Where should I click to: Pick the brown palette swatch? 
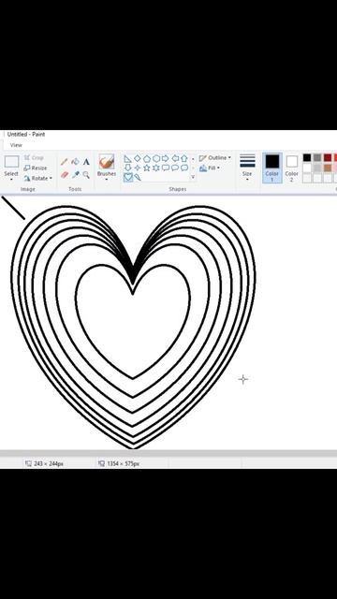pos(328,168)
